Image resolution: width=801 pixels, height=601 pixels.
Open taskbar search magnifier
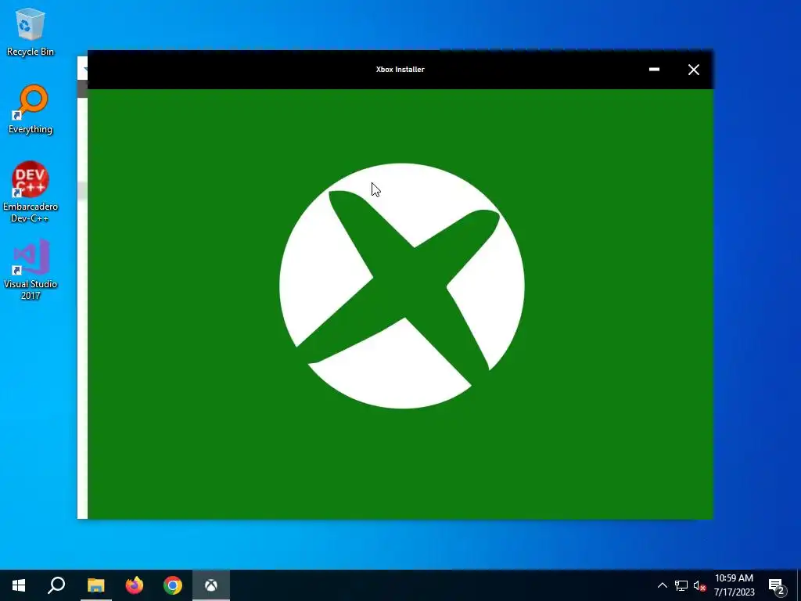pyautogui.click(x=56, y=585)
